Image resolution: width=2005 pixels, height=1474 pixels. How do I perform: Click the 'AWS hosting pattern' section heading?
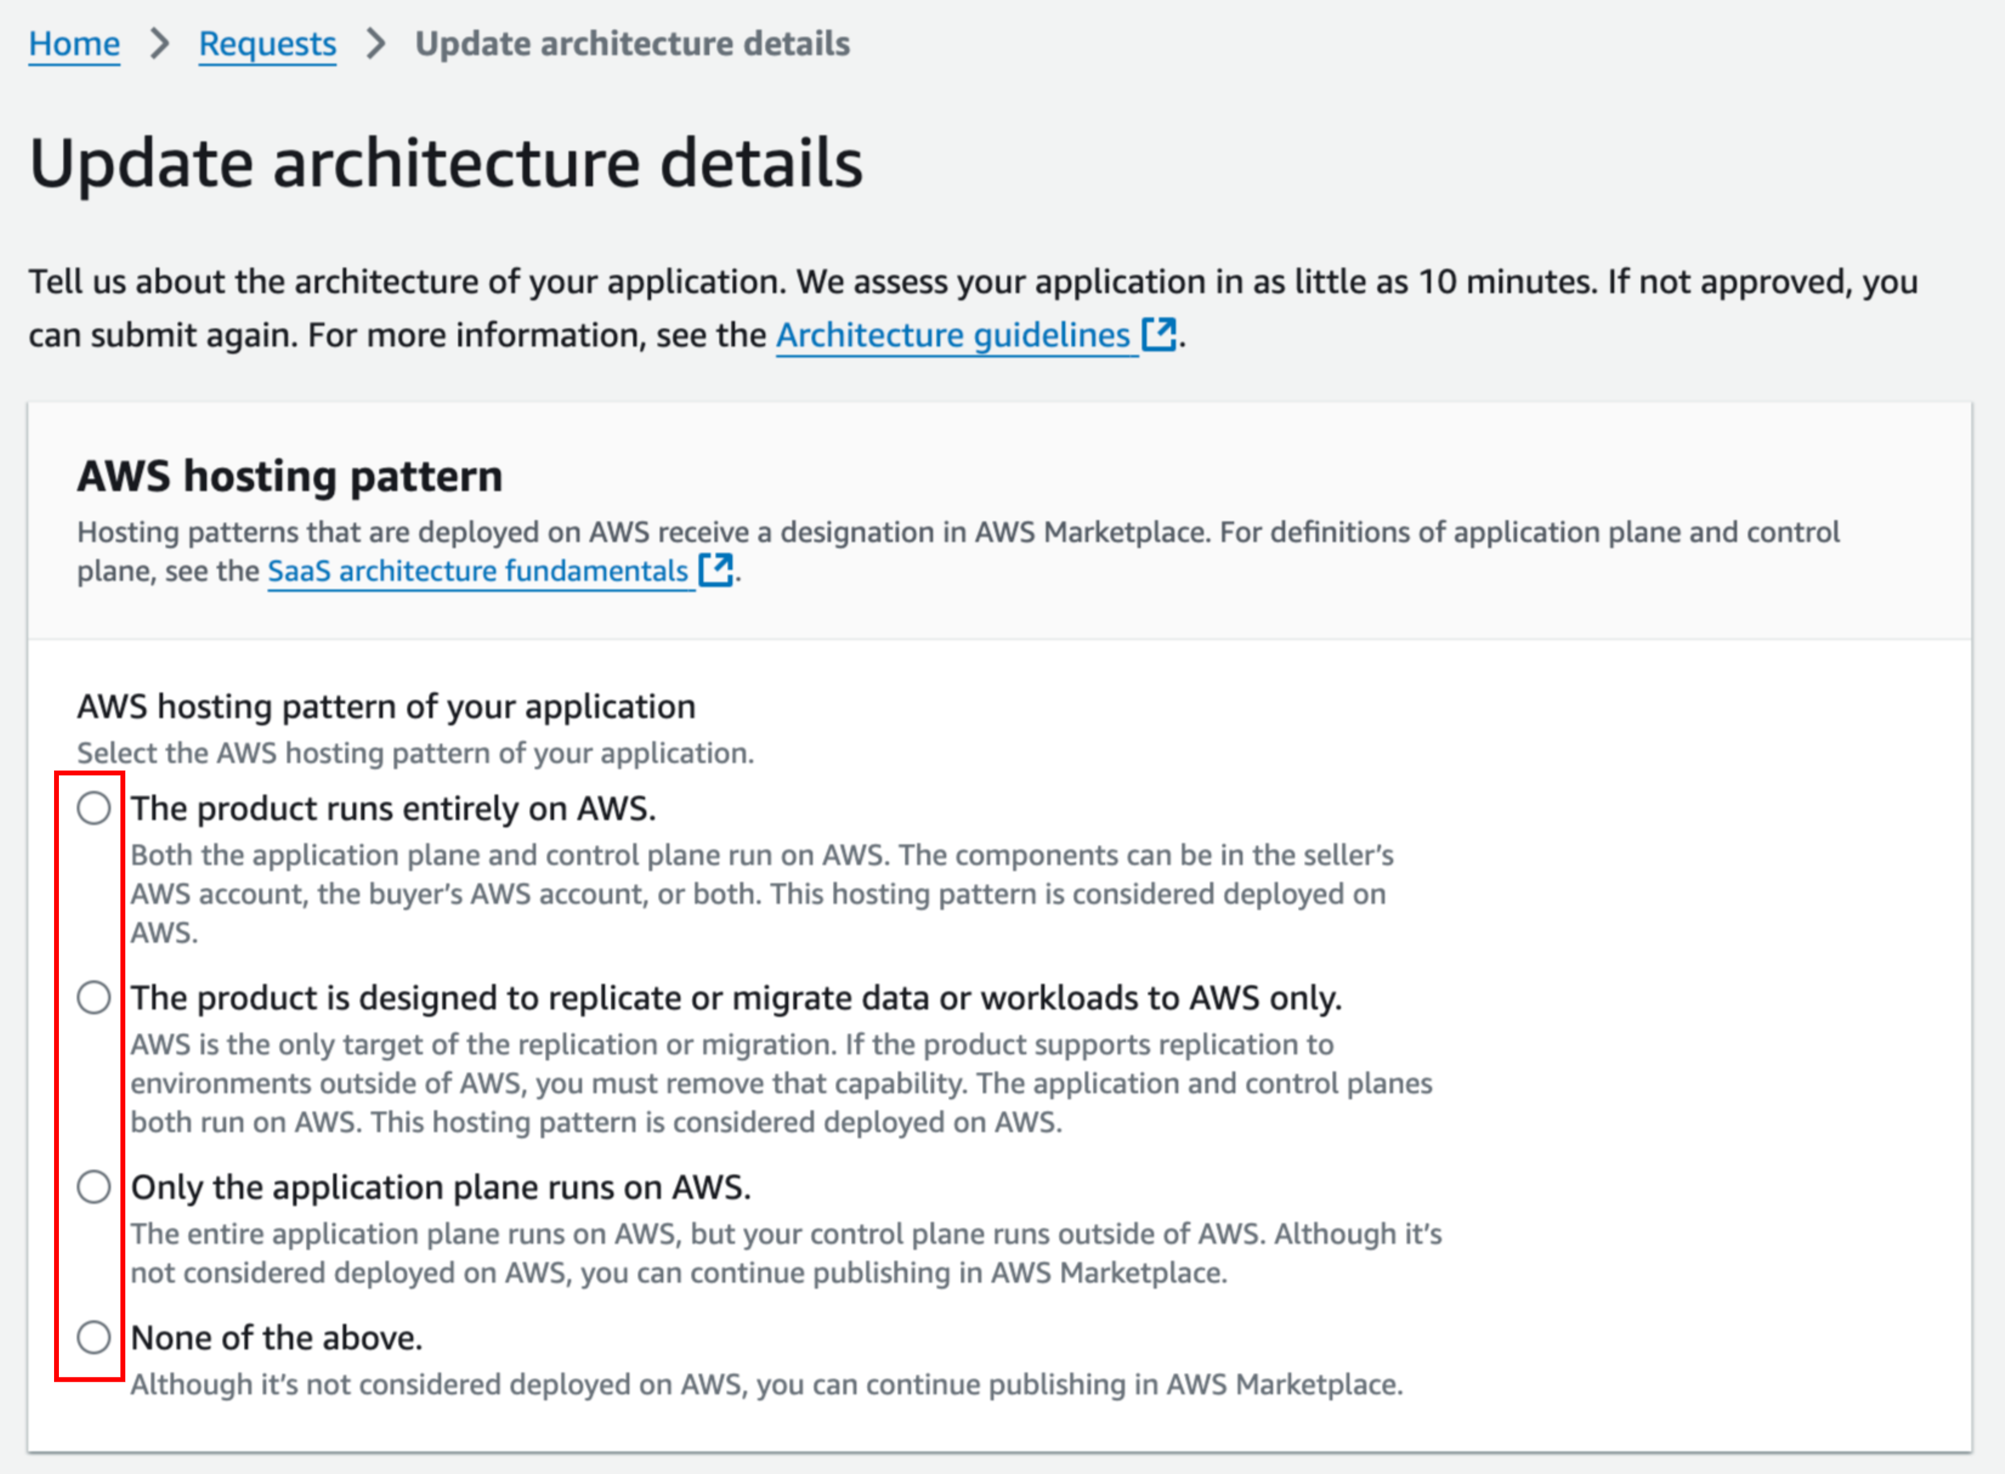coord(290,477)
